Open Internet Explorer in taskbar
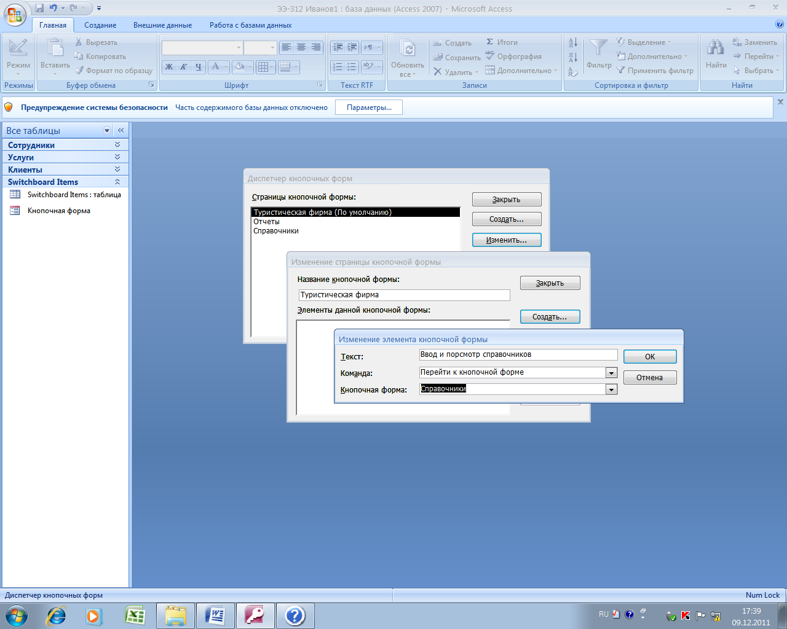 click(x=57, y=615)
